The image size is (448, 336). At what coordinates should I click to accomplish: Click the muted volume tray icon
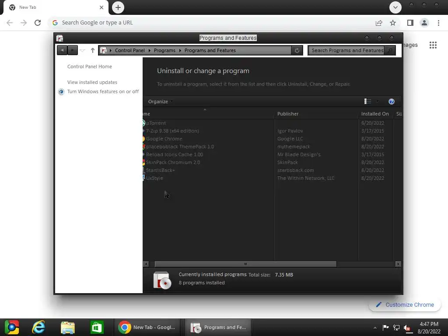pyautogui.click(x=407, y=328)
